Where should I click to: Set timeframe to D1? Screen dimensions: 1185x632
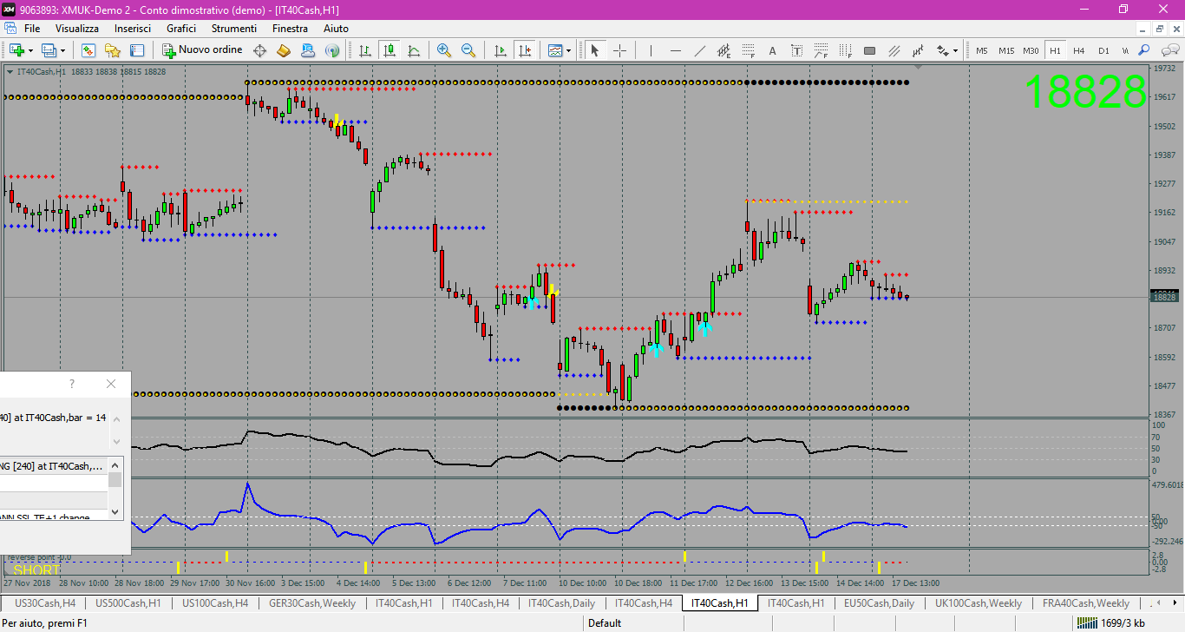point(1103,50)
